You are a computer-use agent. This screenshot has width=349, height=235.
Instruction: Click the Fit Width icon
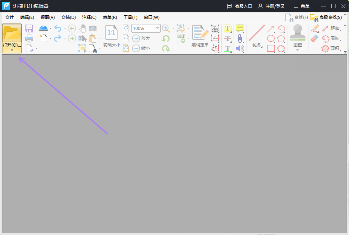126,38
